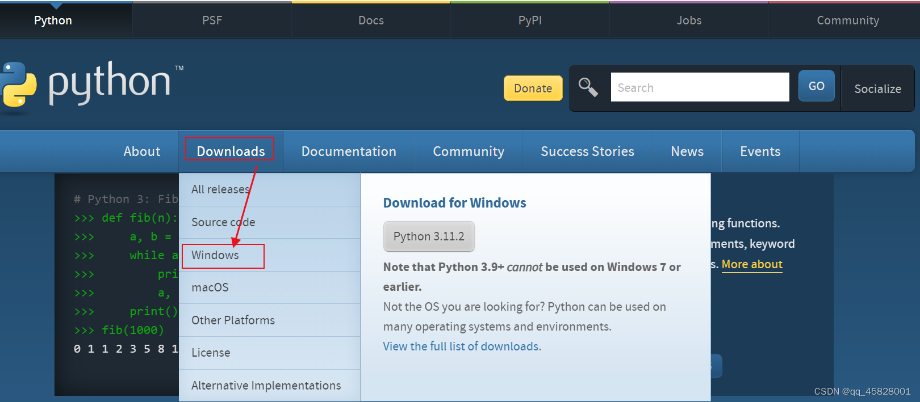Select Windows in the Downloads submenu
Viewport: 920px width, 402px height.
pyautogui.click(x=215, y=255)
